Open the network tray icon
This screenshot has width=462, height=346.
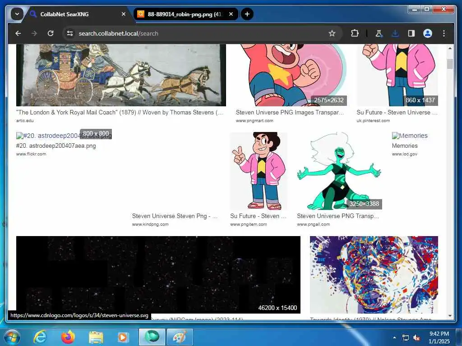click(x=406, y=338)
